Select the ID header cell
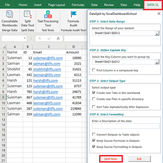Screen dimensions: 163x163 click(x=28, y=52)
